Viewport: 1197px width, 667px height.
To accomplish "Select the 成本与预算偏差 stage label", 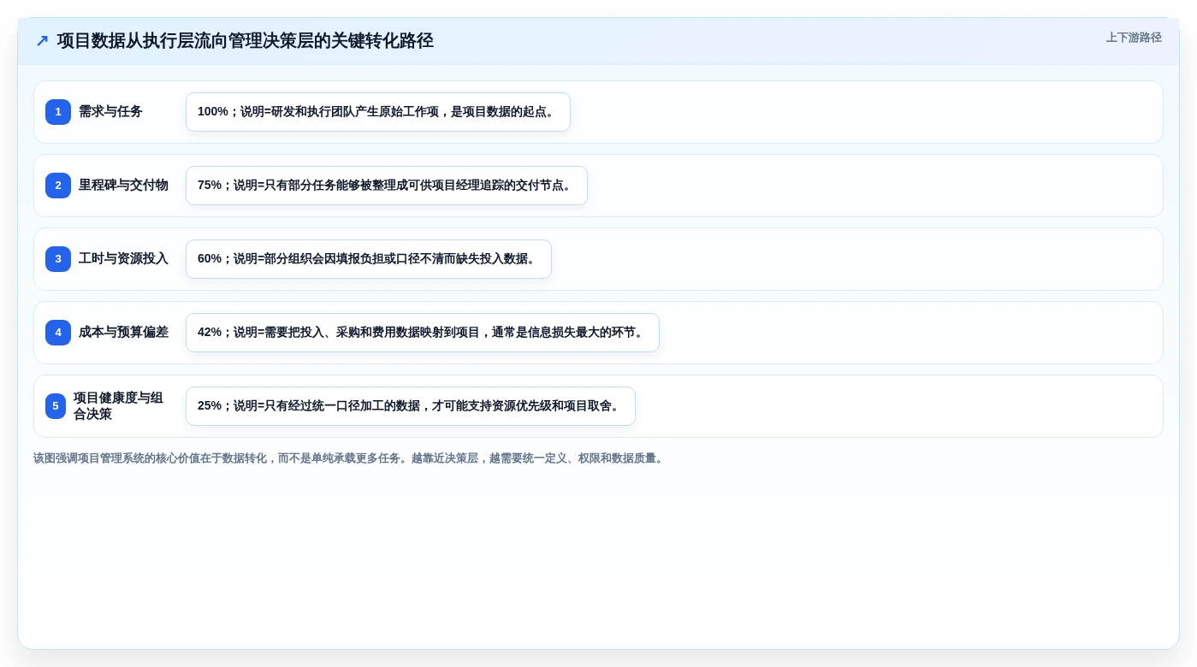I will point(123,333).
